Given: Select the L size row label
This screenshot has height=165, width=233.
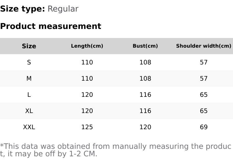Looking at the screenshot, I should [29, 95].
